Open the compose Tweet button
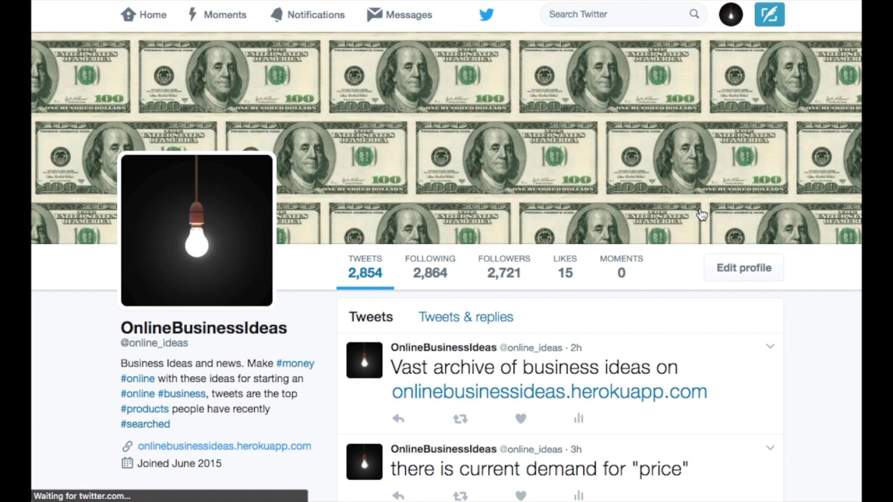The height and width of the screenshot is (502, 893). pyautogui.click(x=770, y=14)
